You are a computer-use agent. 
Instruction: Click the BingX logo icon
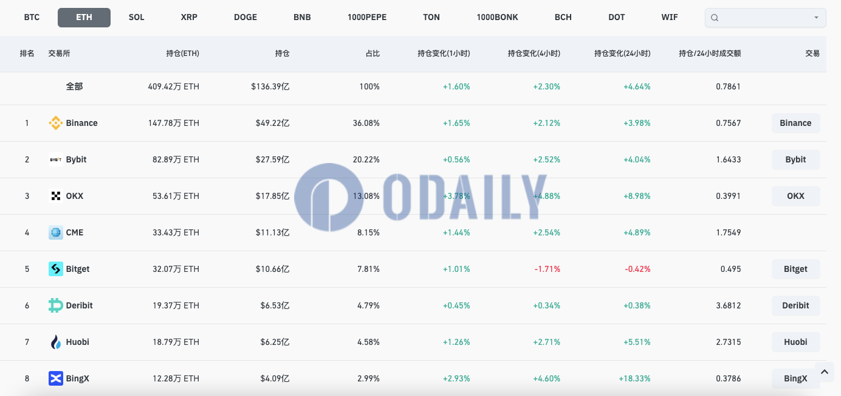[x=55, y=378]
